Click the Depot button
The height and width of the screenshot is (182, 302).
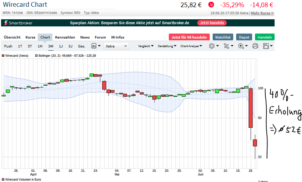click(x=244, y=37)
